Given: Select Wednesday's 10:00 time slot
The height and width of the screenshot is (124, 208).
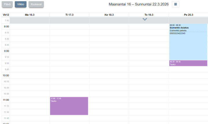Looking at the screenshot, I should click(x=109, y=75).
